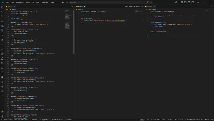
Task: Toggle Prettier formatter in status bar
Action: pos(207,120)
